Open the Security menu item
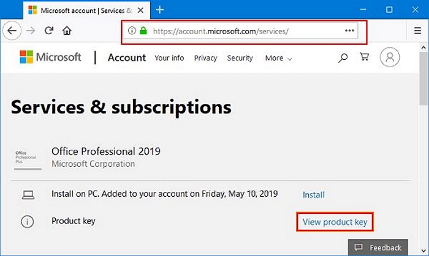The image size is (429, 256). click(x=240, y=58)
